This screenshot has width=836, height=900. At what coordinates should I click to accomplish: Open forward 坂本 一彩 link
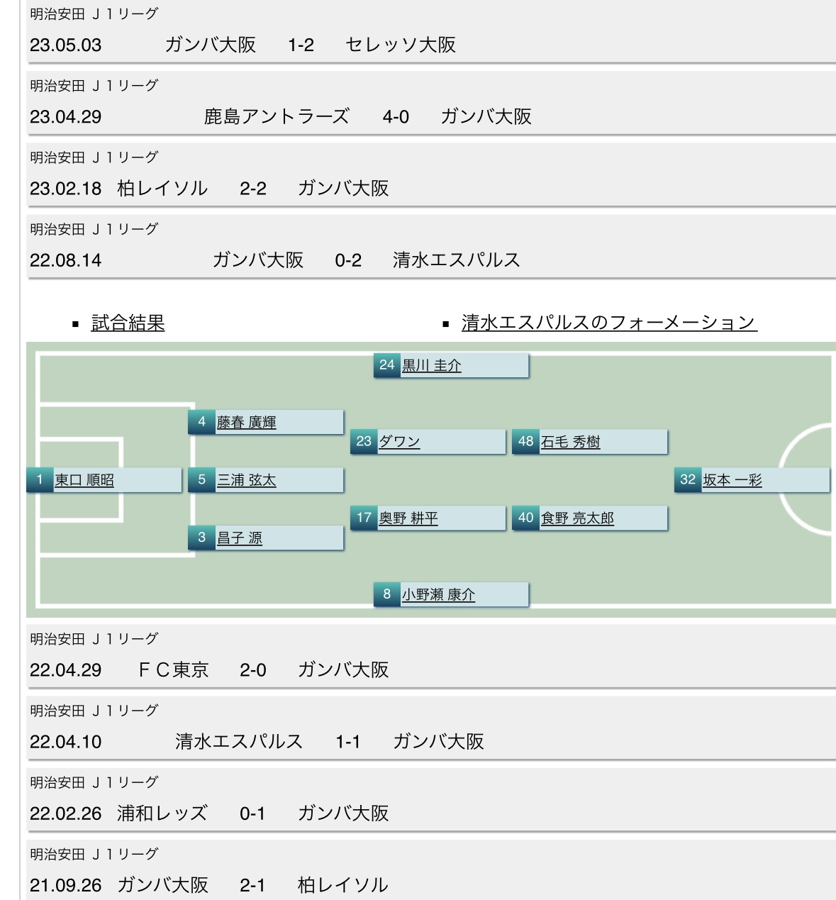(732, 480)
